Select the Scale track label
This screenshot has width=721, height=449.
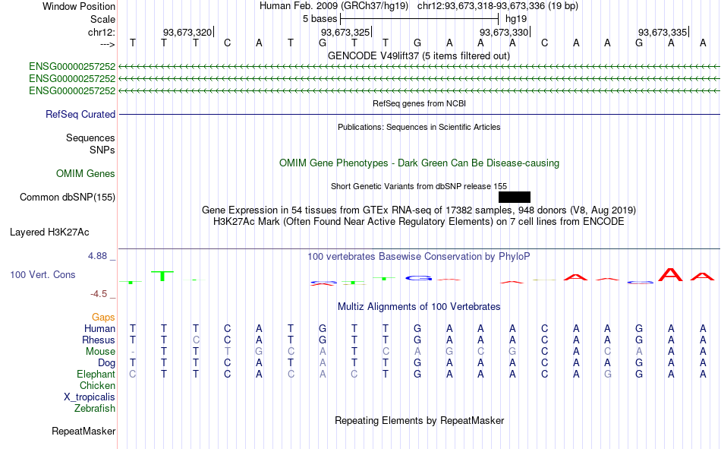[102, 19]
